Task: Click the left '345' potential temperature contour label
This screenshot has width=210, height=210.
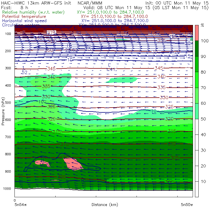Action: point(51,69)
